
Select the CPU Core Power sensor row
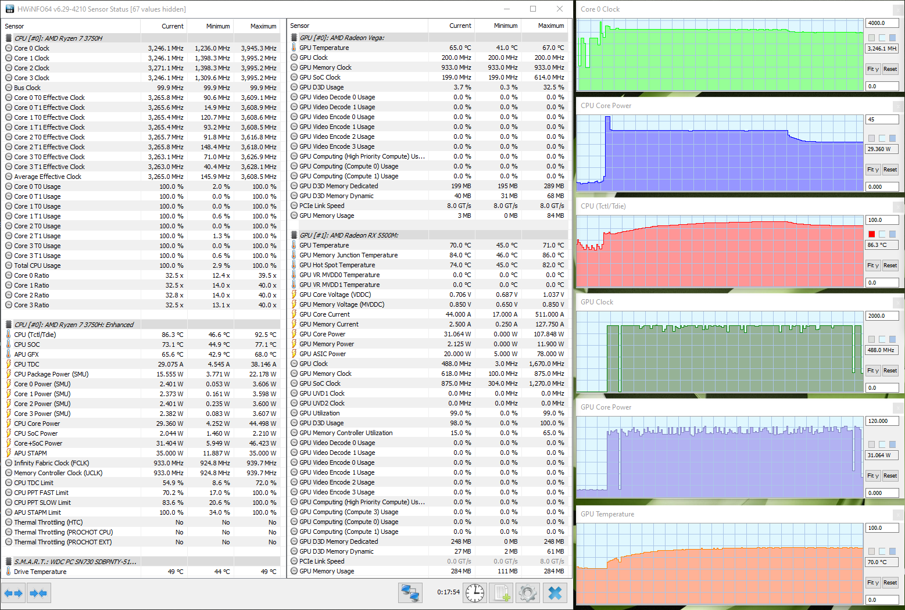pyautogui.click(x=141, y=424)
